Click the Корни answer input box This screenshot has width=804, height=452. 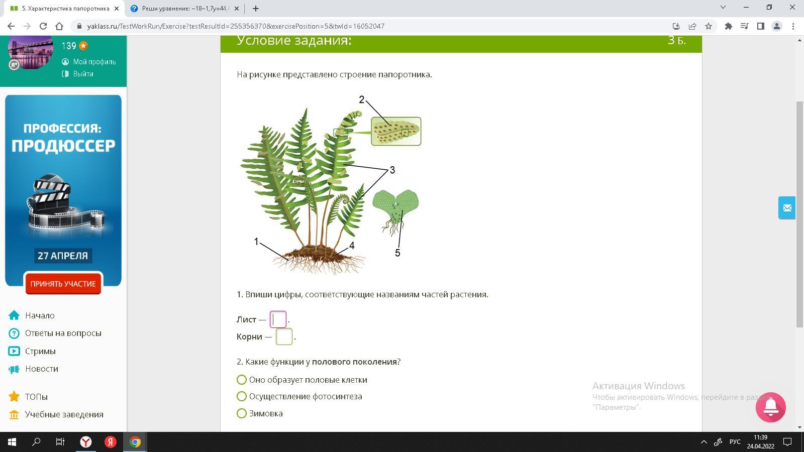pyautogui.click(x=284, y=336)
